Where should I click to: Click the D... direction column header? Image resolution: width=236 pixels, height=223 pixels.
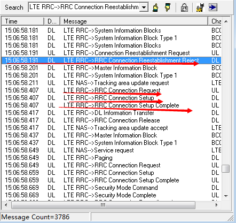(x=52, y=21)
